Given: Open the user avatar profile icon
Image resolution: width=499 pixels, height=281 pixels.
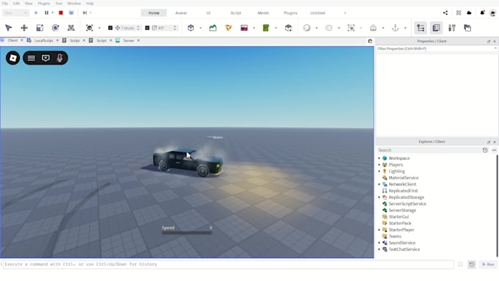Looking at the screenshot, I should [492, 13].
